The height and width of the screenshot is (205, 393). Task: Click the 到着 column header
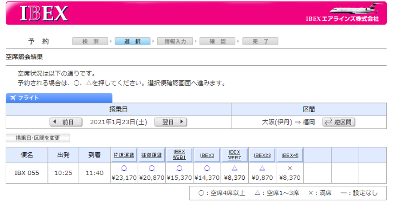95,155
